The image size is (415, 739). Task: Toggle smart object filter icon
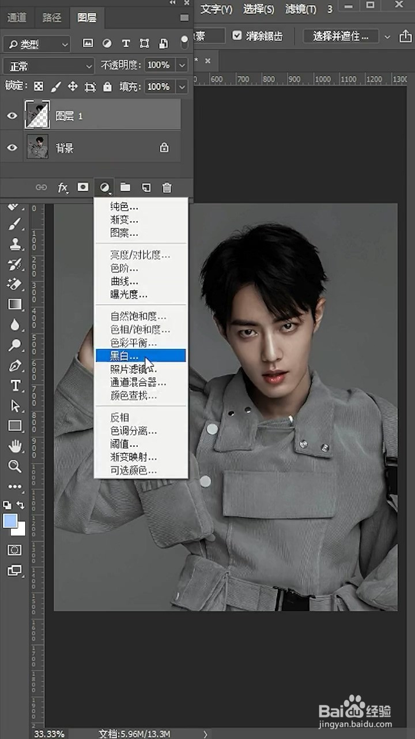point(164,43)
